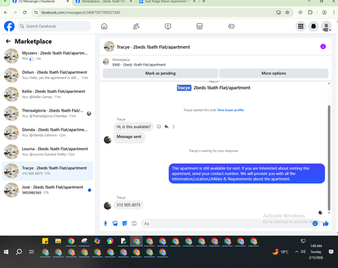Click the message input field
This screenshot has height=268, width=338.
226,223
